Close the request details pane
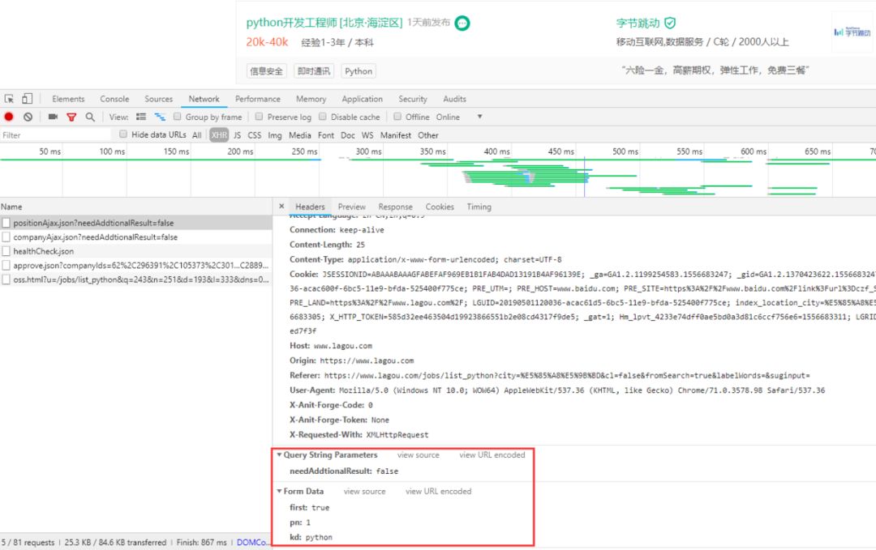Image resolution: width=876 pixels, height=550 pixels. (281, 207)
